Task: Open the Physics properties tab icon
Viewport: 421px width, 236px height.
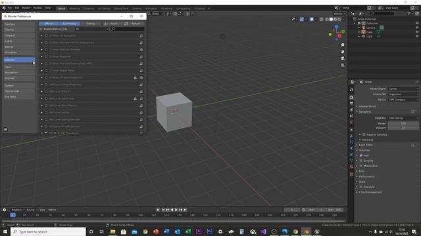Action: tap(351, 148)
